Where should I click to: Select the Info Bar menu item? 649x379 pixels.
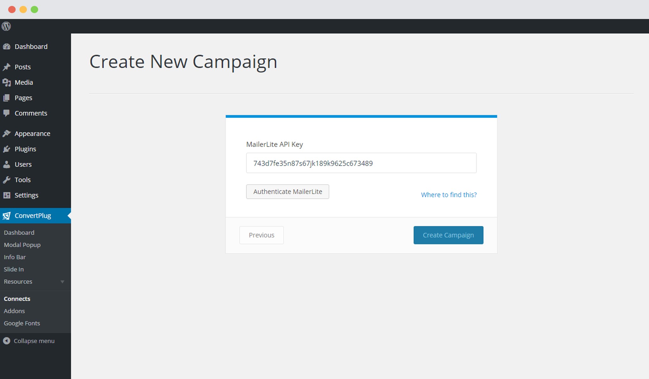(x=15, y=257)
